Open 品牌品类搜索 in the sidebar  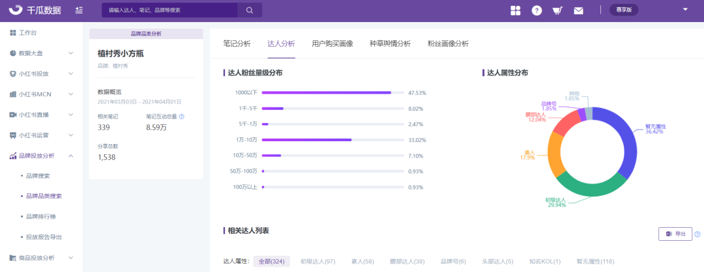44,197
